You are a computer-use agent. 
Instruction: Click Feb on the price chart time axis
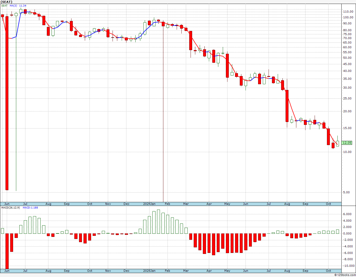pyautogui.click(x=167, y=204)
